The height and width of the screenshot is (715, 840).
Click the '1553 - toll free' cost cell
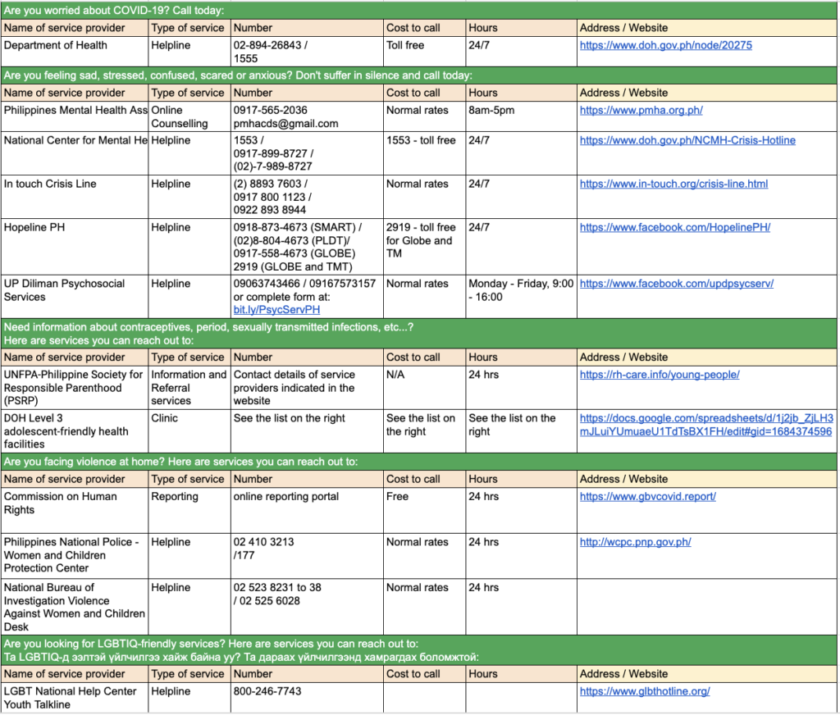(424, 153)
